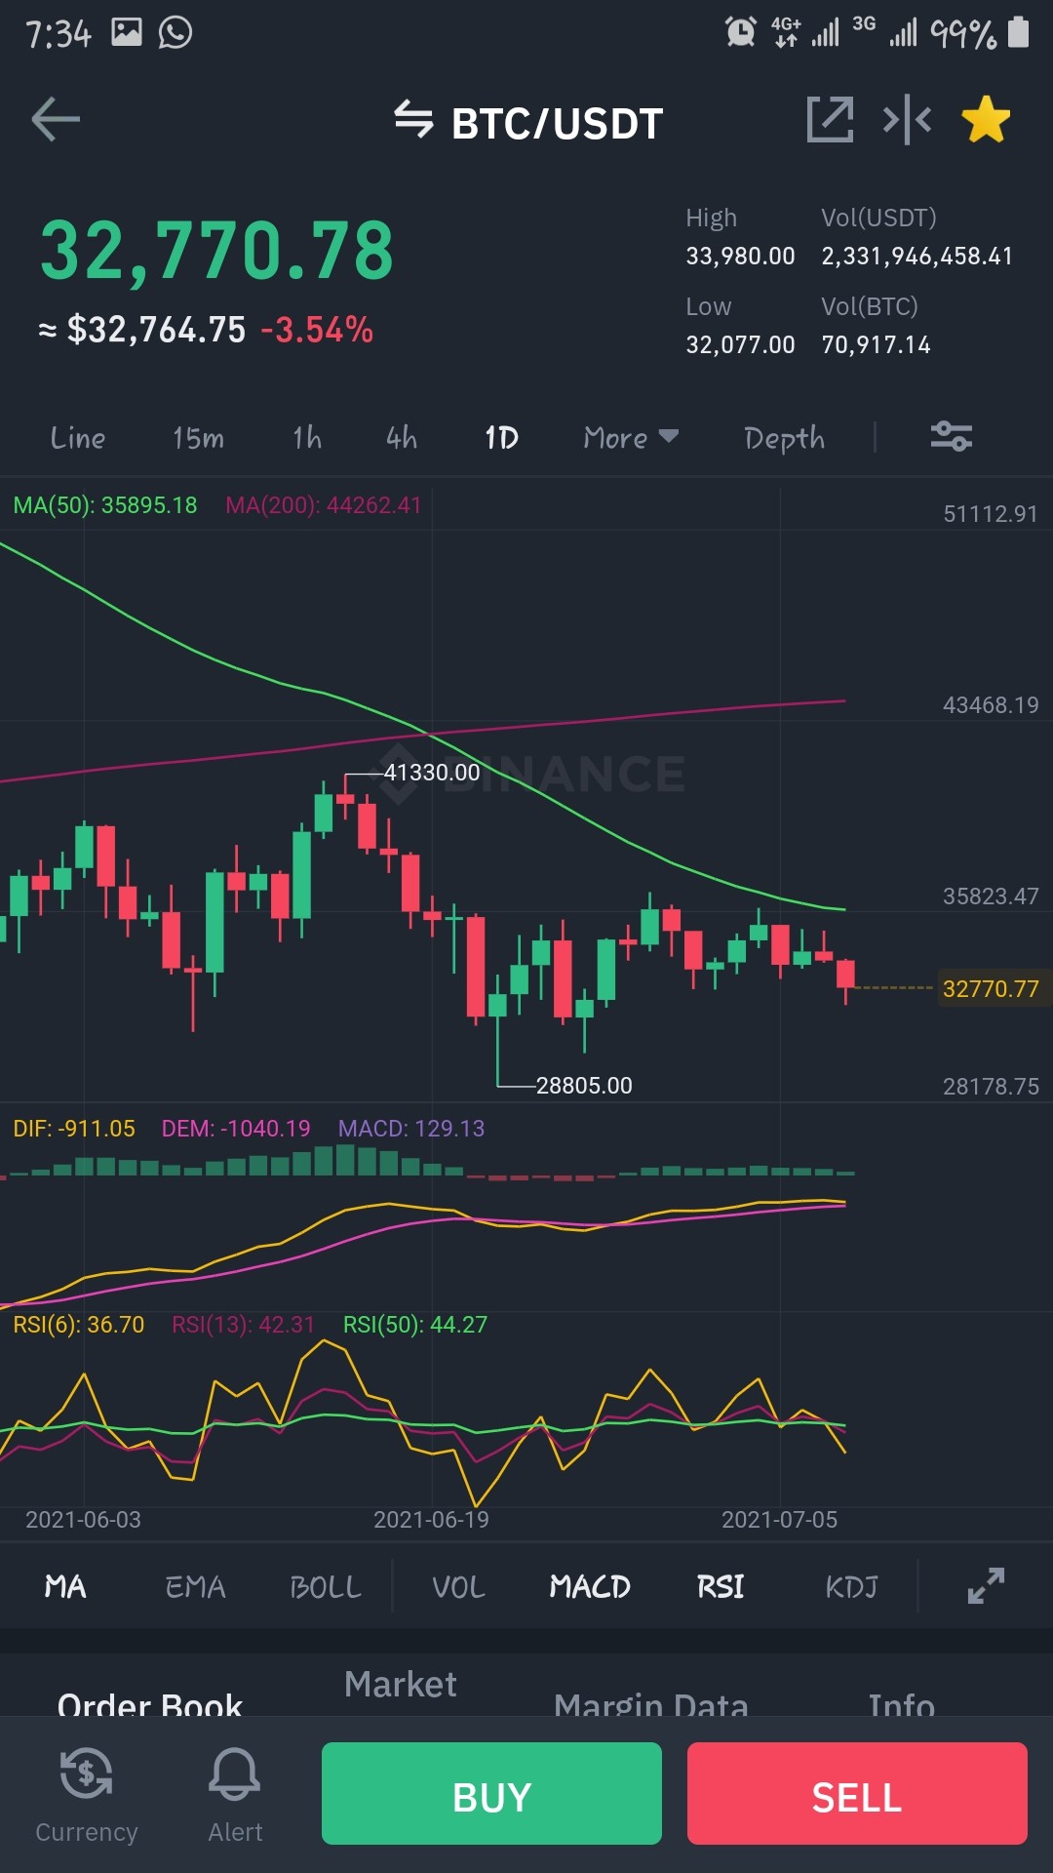Select the 15m interval
This screenshot has width=1053, height=1873.
click(x=198, y=438)
